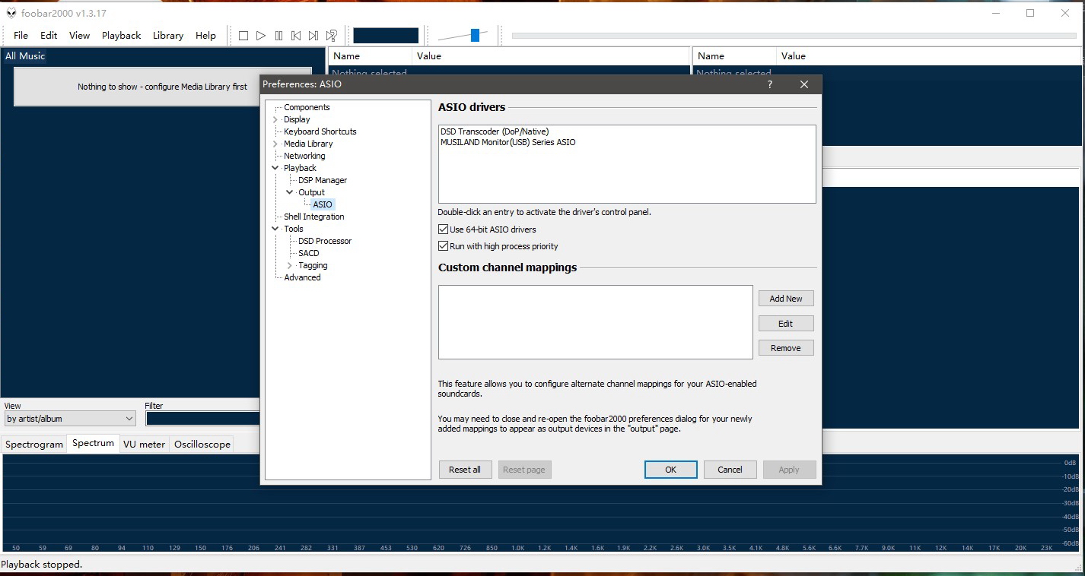Switch to the VU meter tab

(x=144, y=445)
